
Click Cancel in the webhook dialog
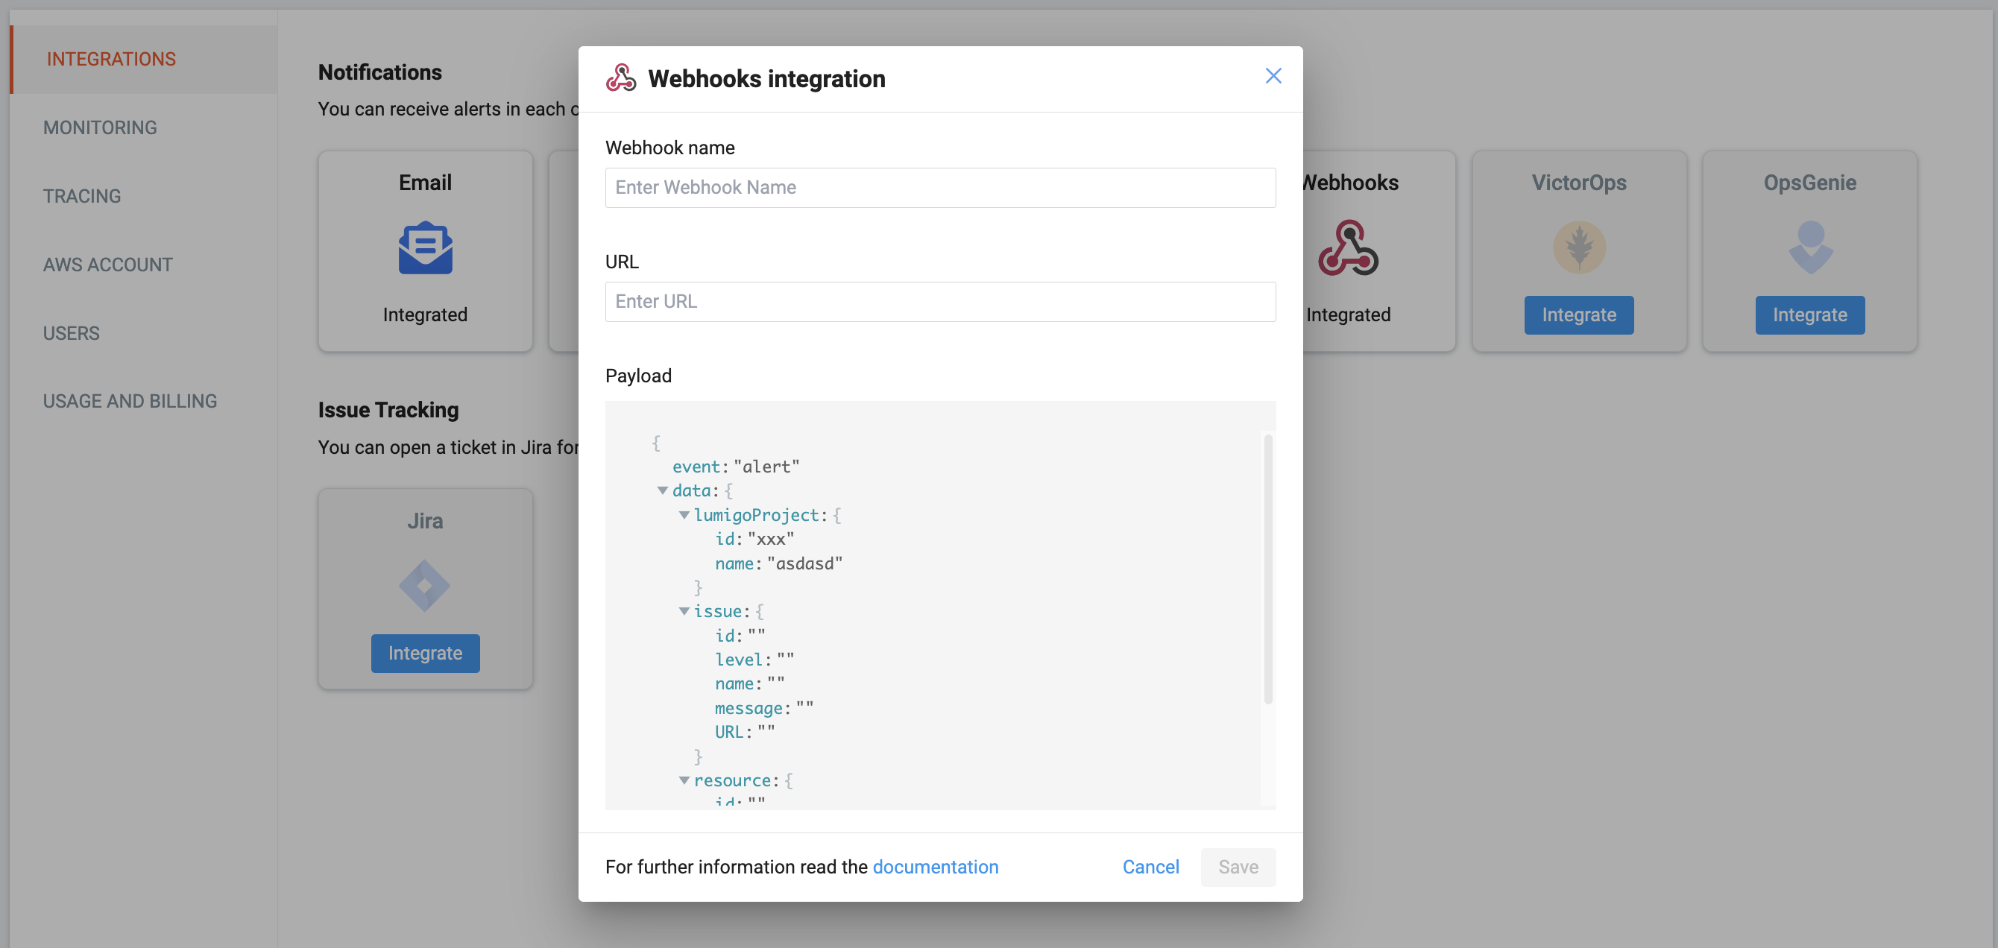click(1150, 867)
